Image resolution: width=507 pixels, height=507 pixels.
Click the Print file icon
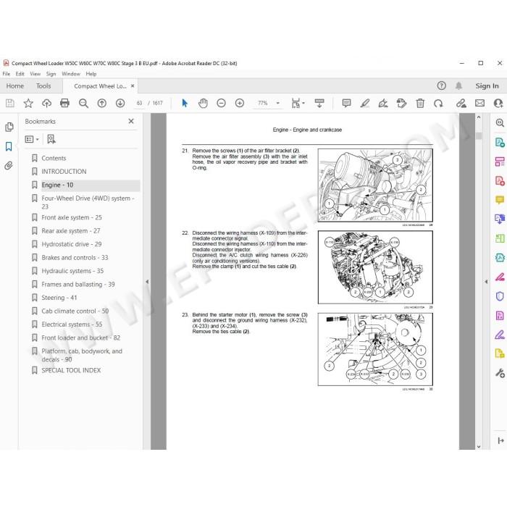click(64, 103)
